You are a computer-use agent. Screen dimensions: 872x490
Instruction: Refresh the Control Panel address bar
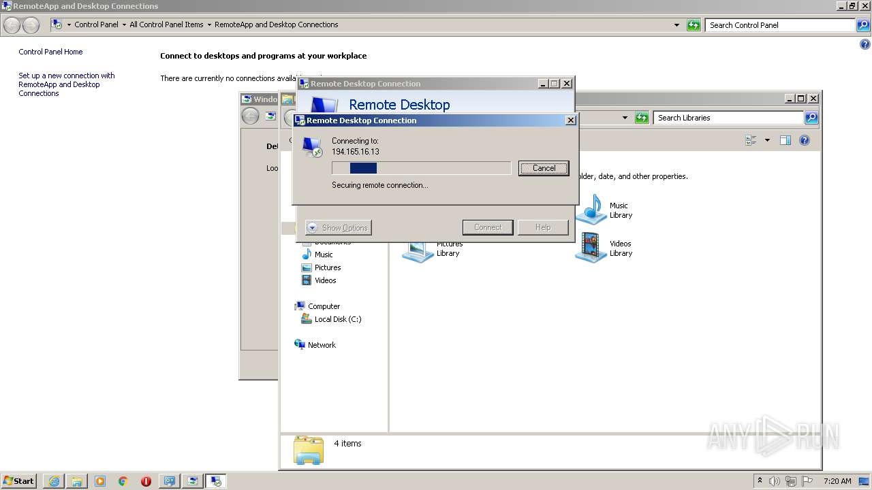[694, 25]
